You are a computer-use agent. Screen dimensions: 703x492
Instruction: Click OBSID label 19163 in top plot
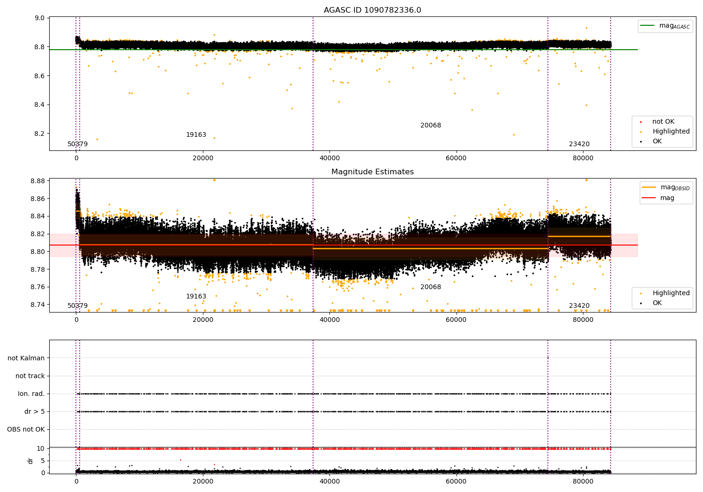coord(196,135)
